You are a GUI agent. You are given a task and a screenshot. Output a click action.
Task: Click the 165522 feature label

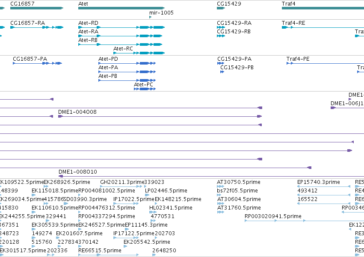coord(308,199)
